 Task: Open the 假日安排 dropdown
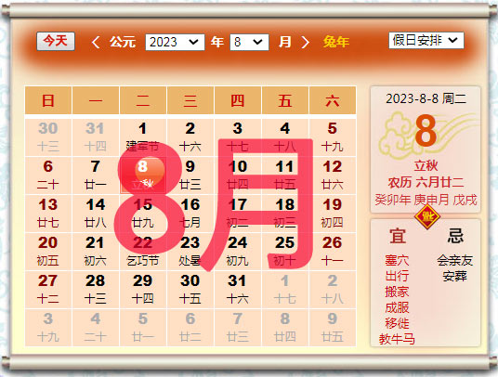426,40
